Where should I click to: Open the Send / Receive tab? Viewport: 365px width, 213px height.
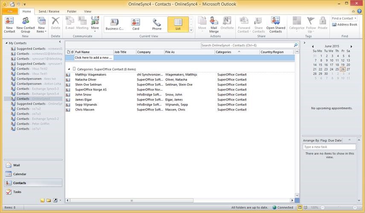[49, 12]
